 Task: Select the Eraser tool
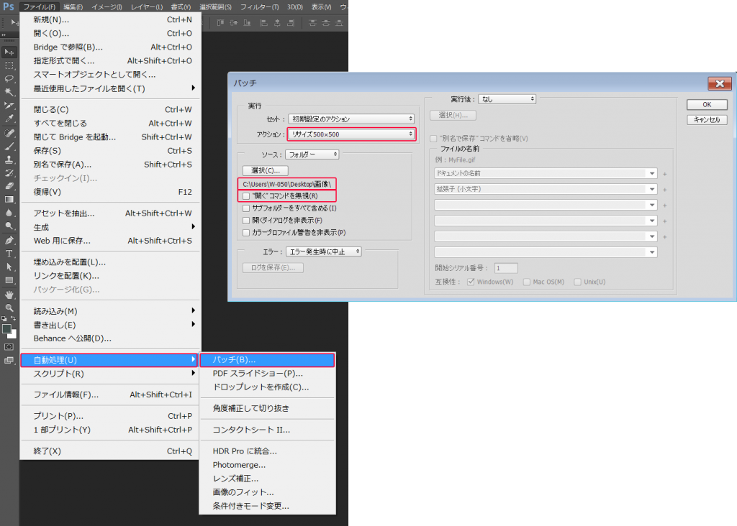(9, 186)
